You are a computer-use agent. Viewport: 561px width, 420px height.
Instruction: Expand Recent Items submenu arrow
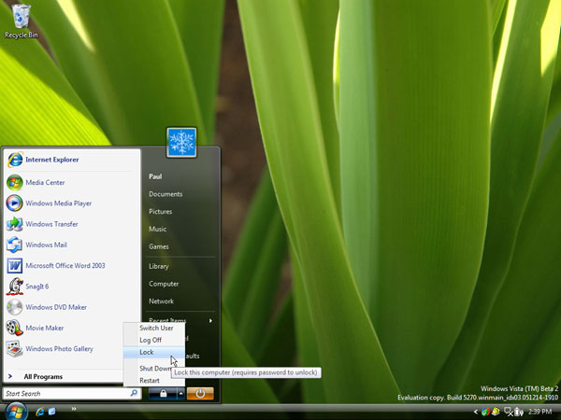click(x=210, y=320)
